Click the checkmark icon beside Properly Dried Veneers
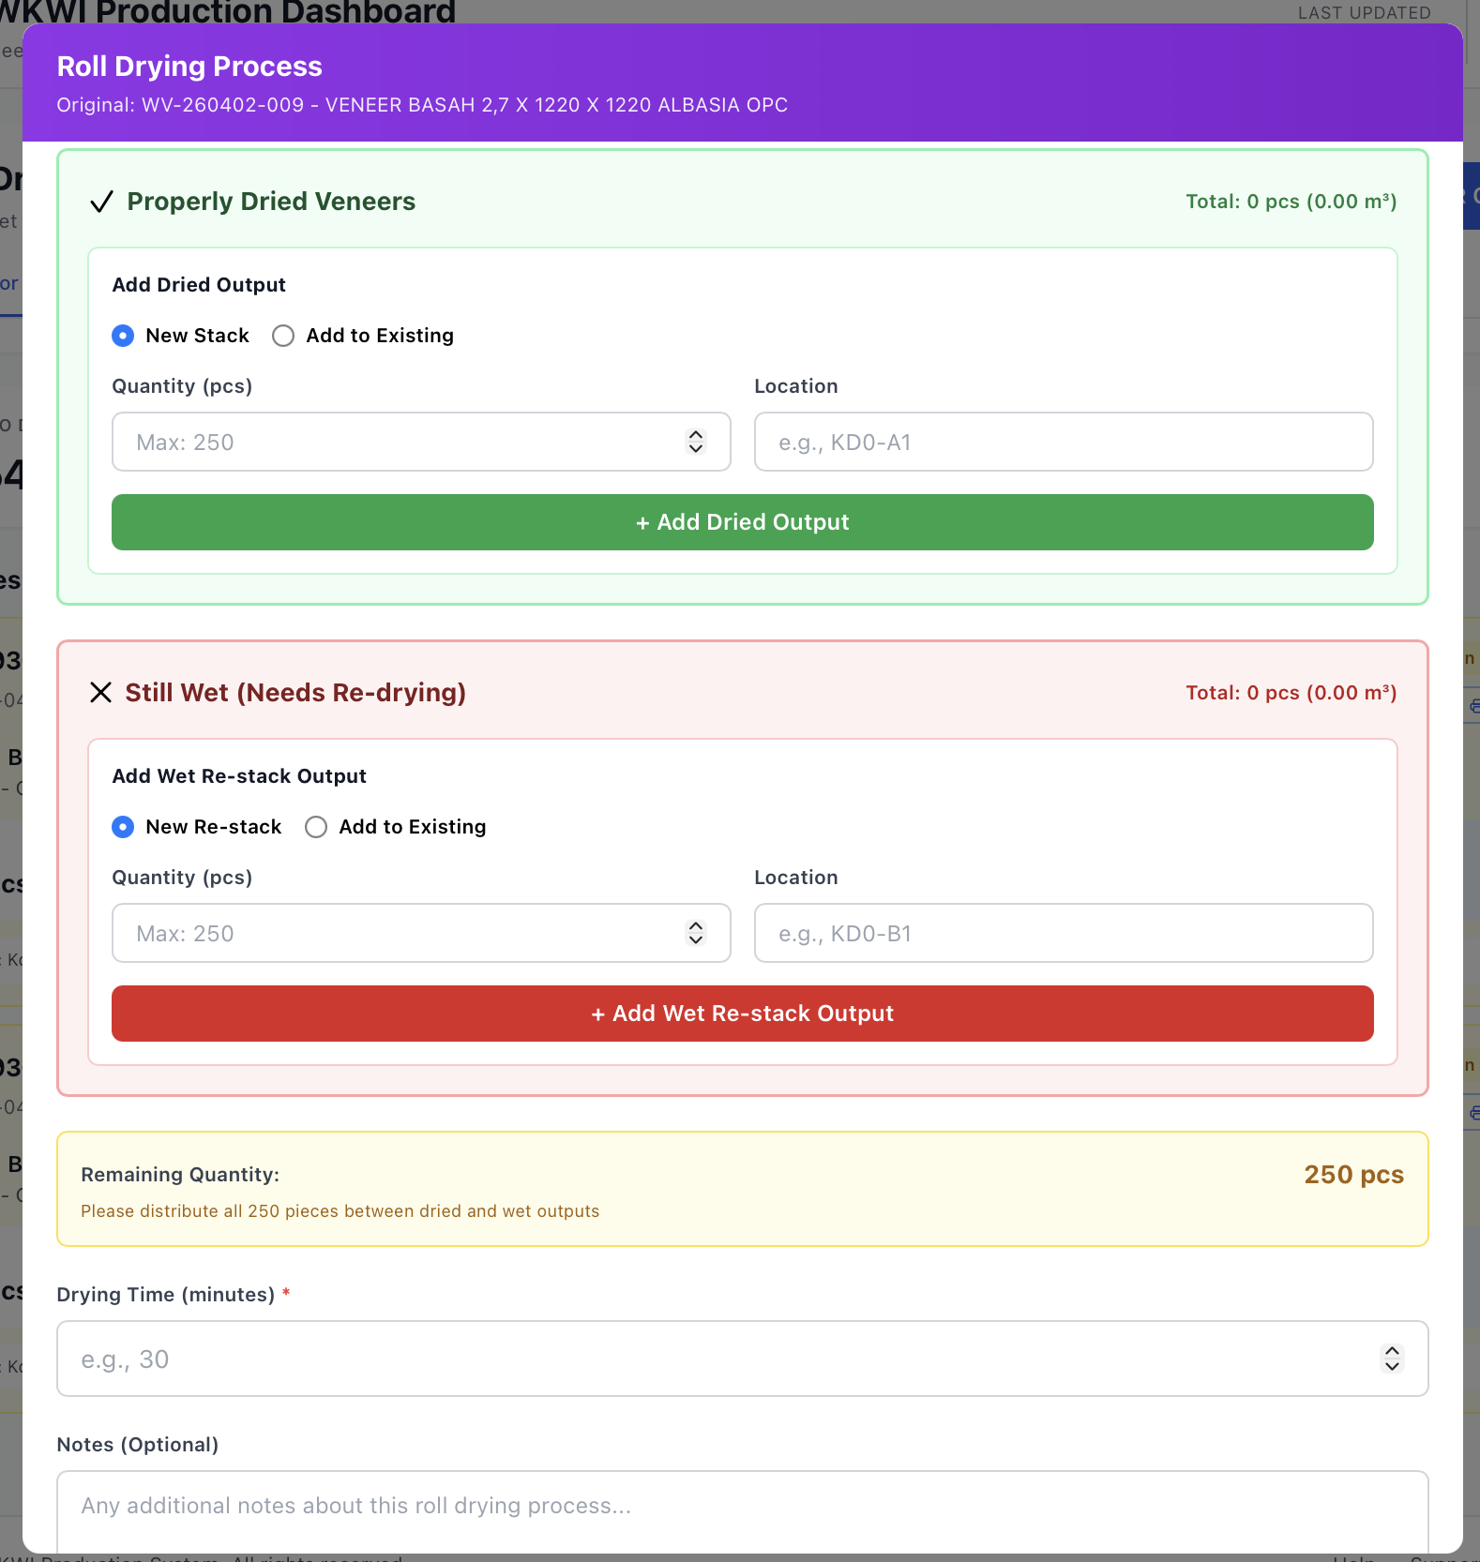This screenshot has height=1562, width=1480. [101, 202]
